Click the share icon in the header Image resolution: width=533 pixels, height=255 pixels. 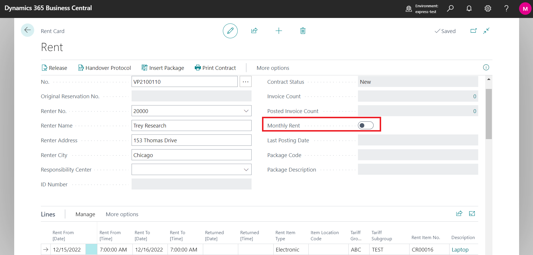pos(254,31)
